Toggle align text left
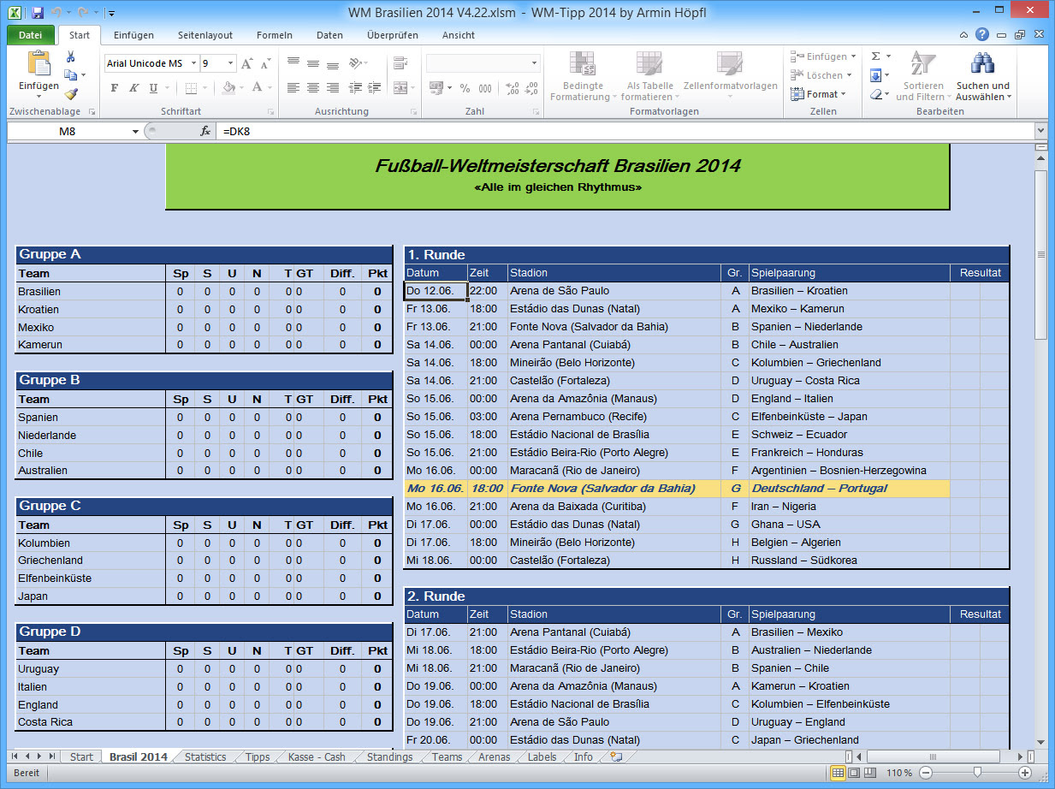Image resolution: width=1055 pixels, height=789 pixels. coord(293,87)
